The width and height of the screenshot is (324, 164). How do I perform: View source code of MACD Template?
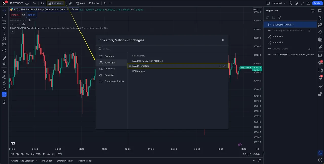pyautogui.click(x=220, y=66)
